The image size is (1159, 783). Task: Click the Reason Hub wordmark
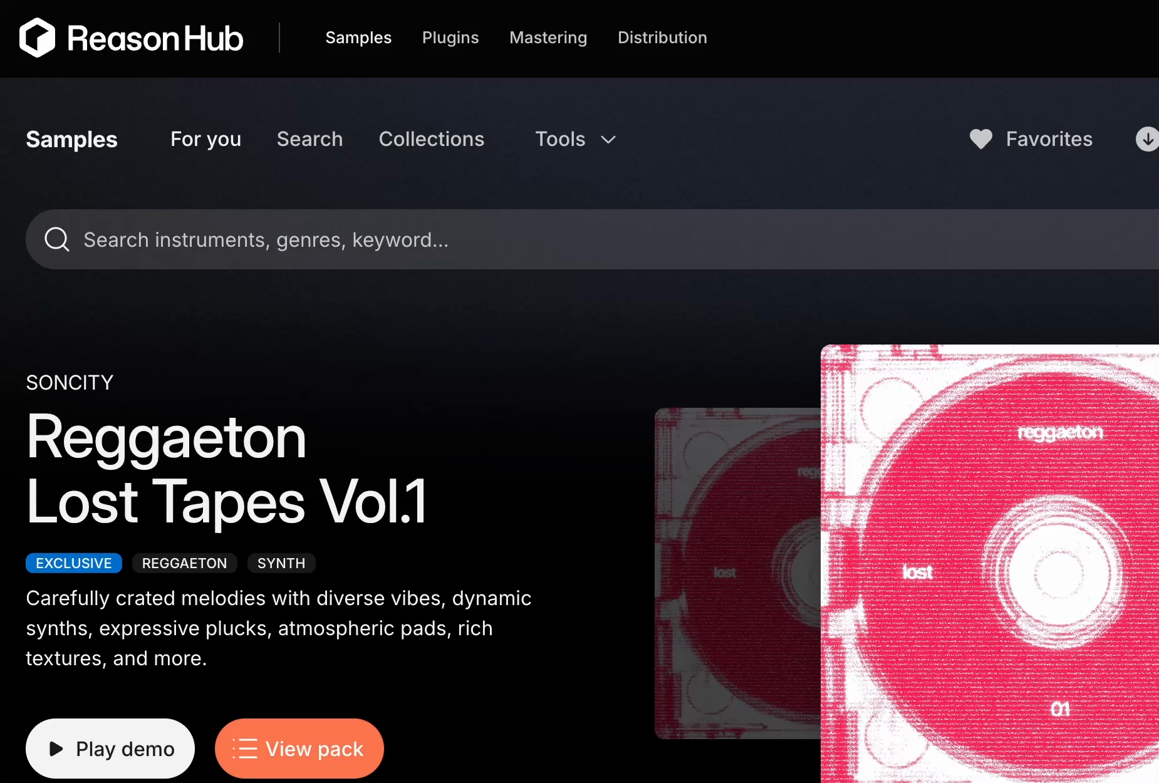[x=155, y=38]
